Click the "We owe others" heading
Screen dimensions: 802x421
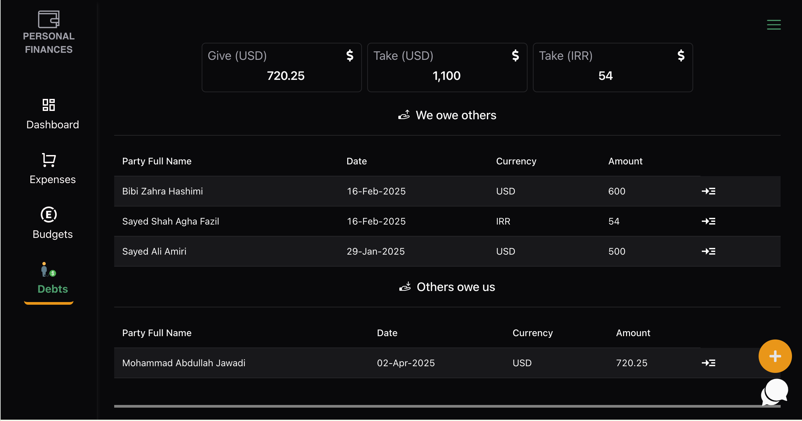pyautogui.click(x=456, y=115)
